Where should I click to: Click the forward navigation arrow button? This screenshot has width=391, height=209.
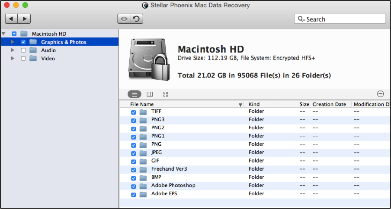click(x=24, y=19)
